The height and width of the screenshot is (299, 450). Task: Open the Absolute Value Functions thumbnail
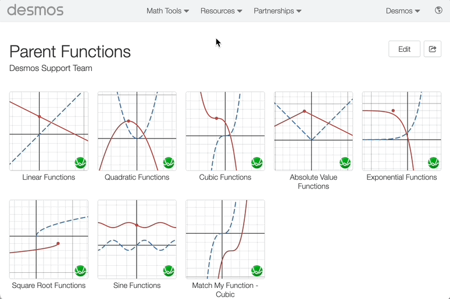313,131
